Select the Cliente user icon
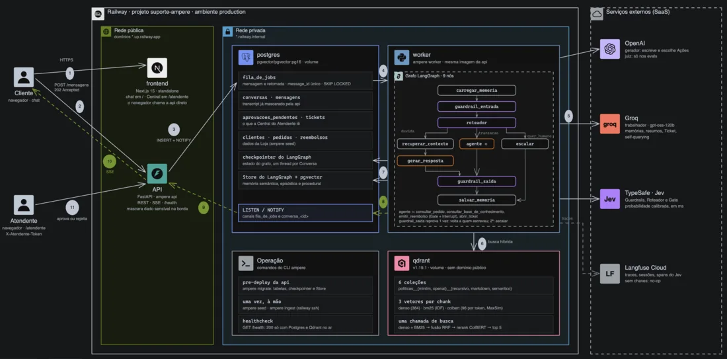The height and width of the screenshot is (359, 727). click(24, 77)
